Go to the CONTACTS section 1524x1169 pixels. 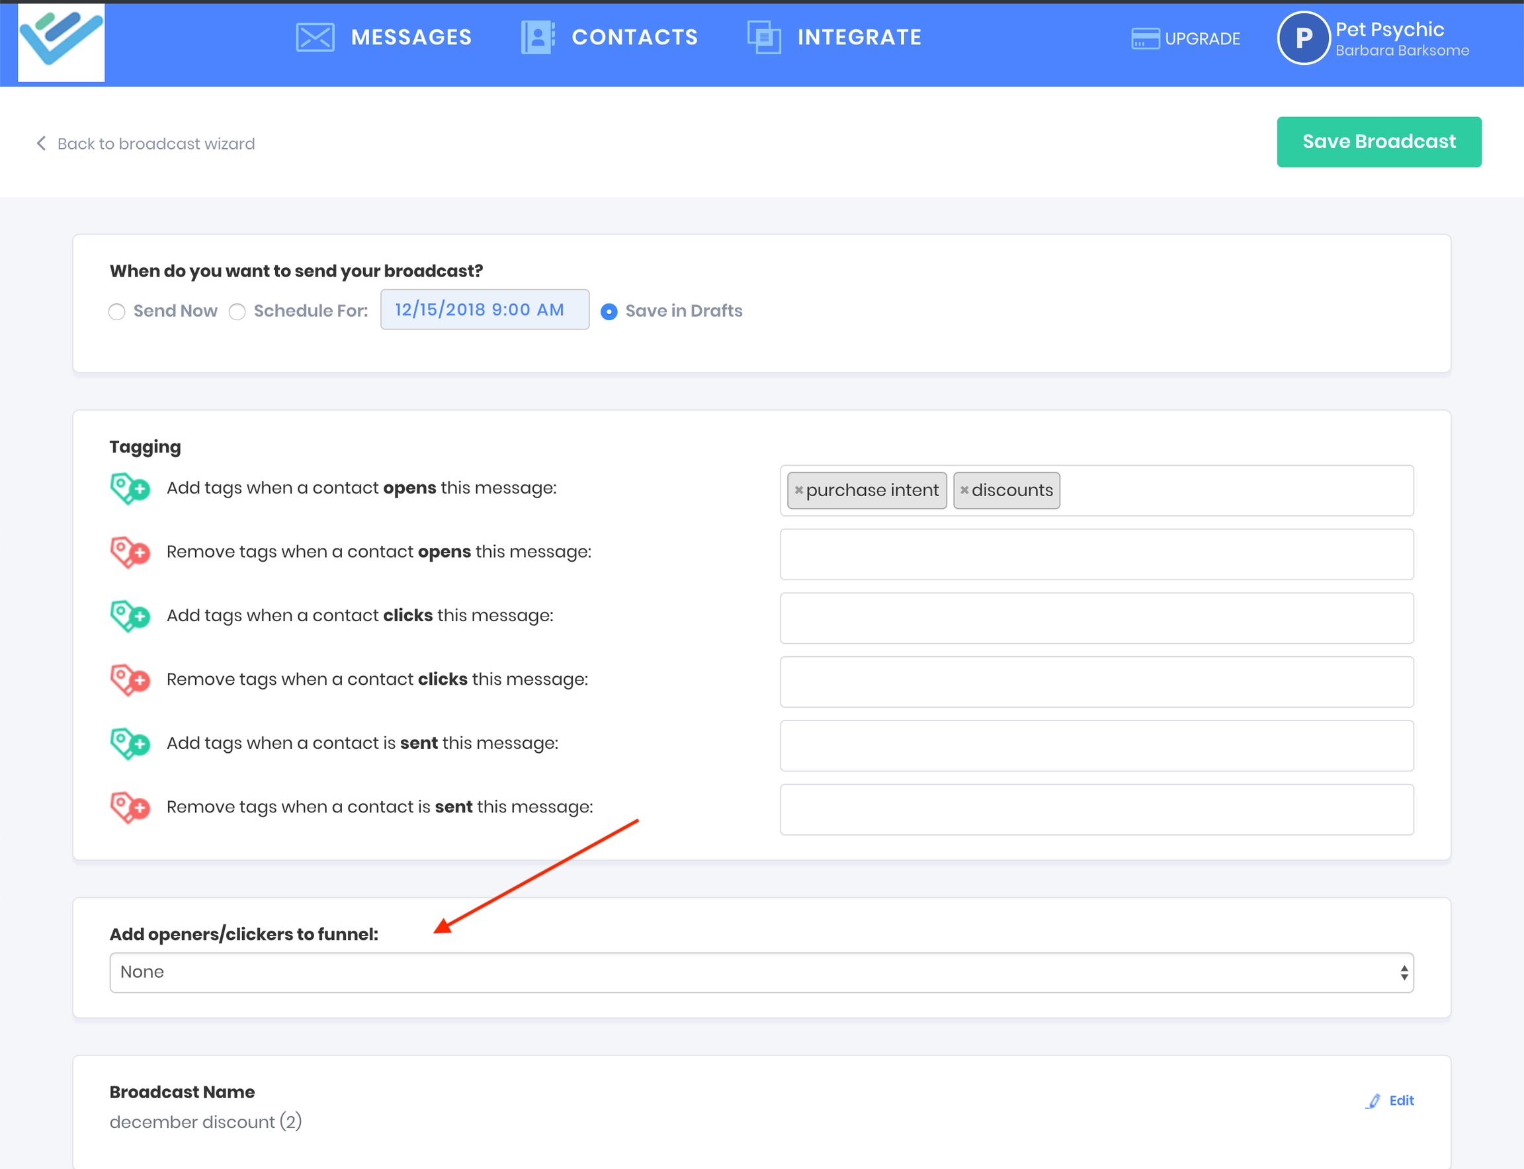point(634,38)
